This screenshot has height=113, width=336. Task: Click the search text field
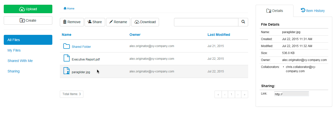point(206,22)
